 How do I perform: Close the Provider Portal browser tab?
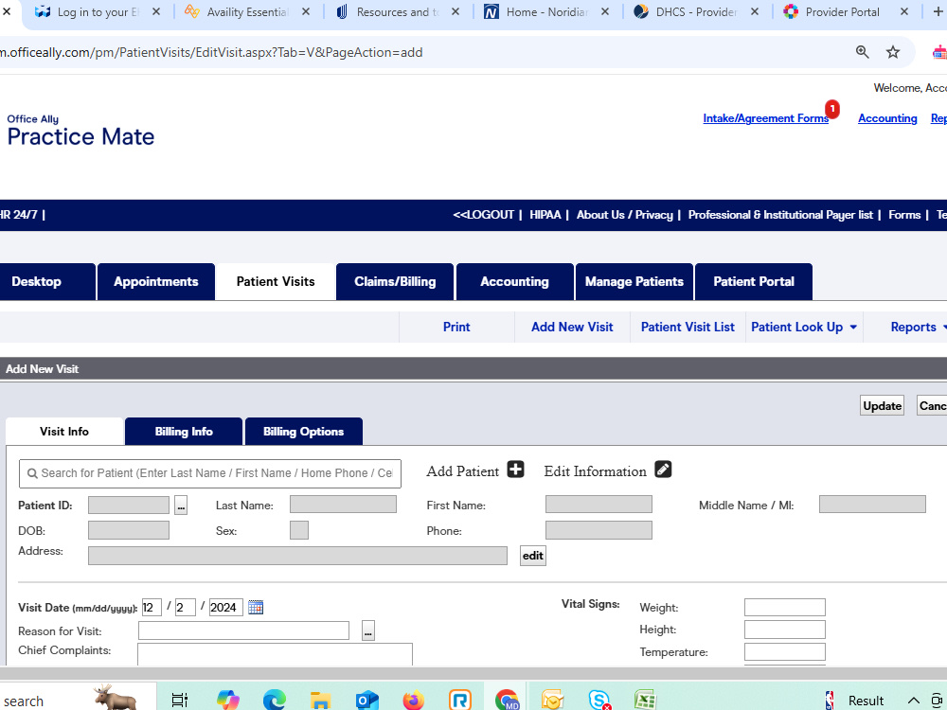coord(904,11)
